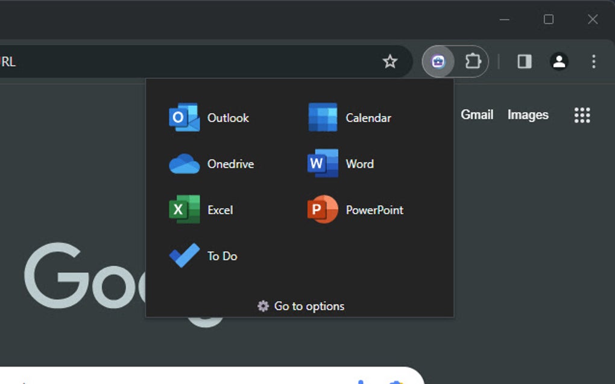Click Go to options
Image resolution: width=615 pixels, height=384 pixels.
tap(309, 306)
